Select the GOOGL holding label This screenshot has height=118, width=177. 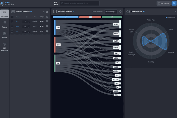[115, 79]
